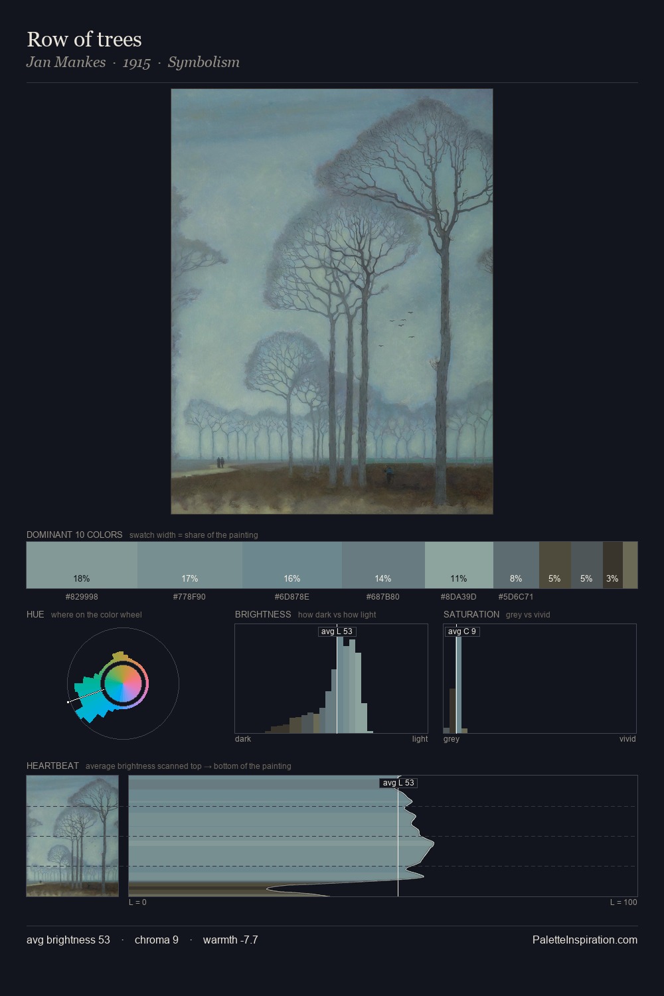
Task: Select the 17% dominant color swatch
Action: point(190,565)
